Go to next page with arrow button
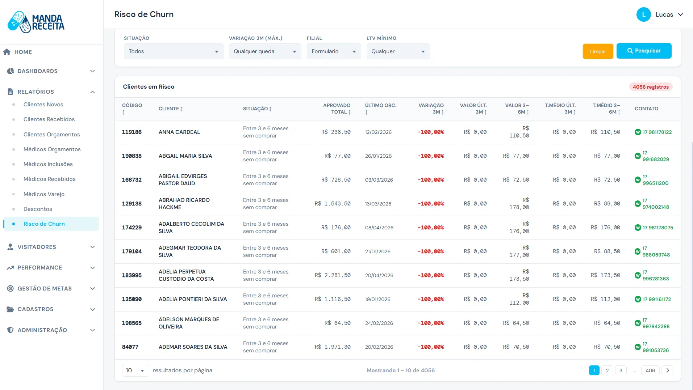Viewport: 693px width, 390px height. [x=667, y=370]
